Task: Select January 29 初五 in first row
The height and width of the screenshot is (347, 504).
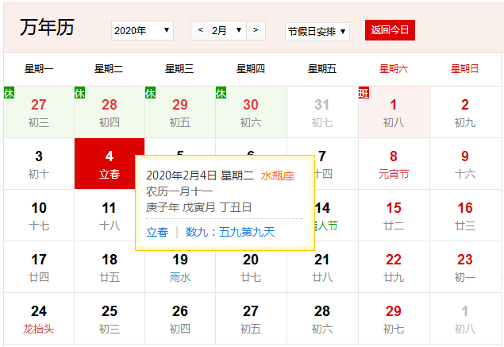Action: tap(180, 112)
